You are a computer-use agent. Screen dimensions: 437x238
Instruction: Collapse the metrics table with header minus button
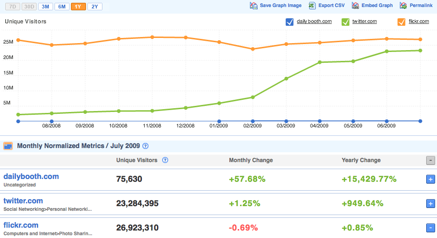tap(430, 160)
